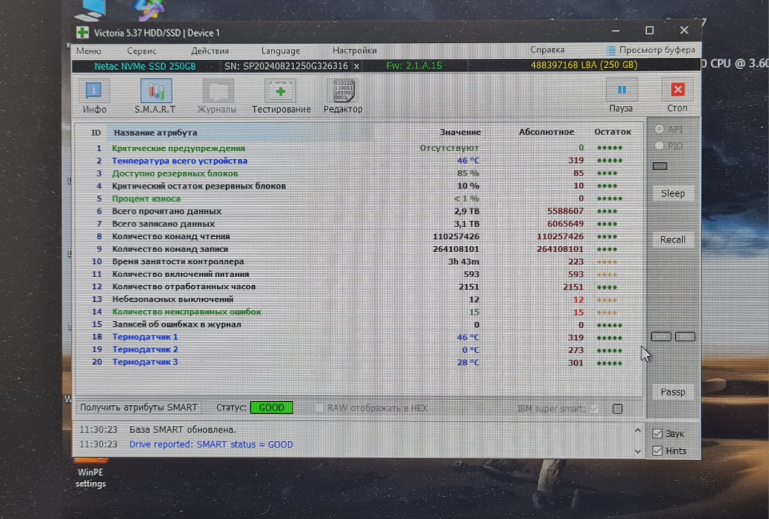Select the API radio button
This screenshot has width=769, height=519.
pos(659,130)
